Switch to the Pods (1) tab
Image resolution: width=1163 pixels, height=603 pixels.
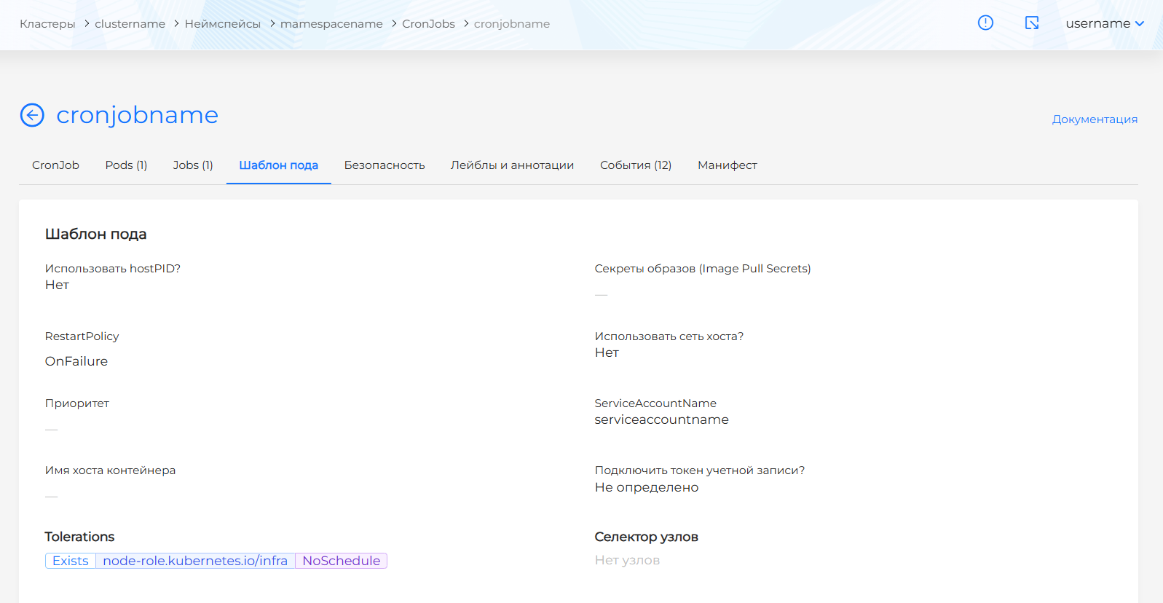pos(126,165)
